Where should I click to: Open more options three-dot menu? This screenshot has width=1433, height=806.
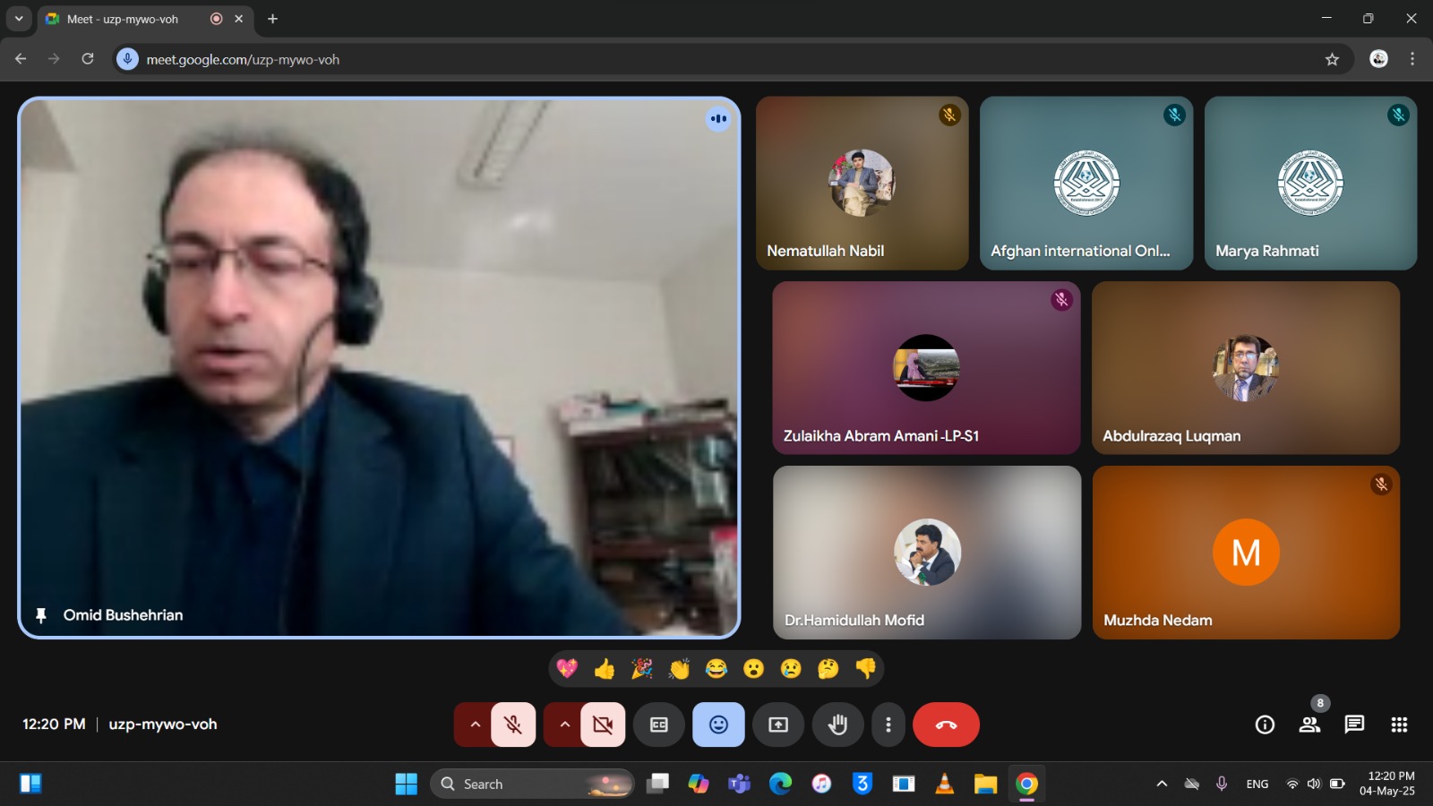[x=888, y=725]
